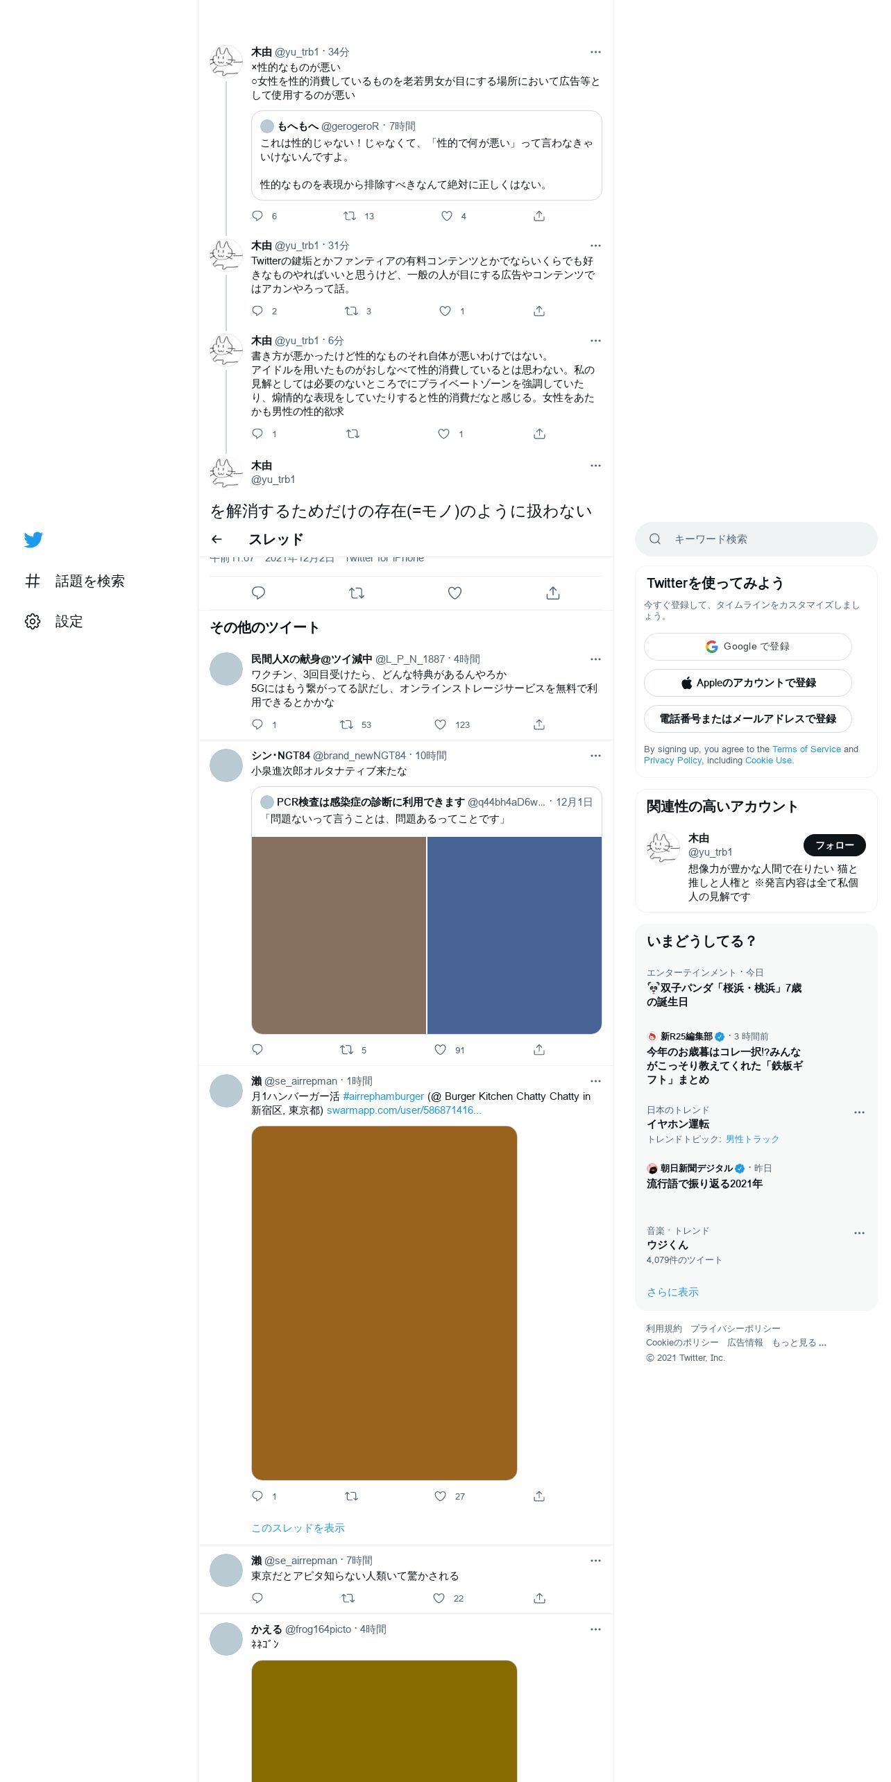The image size is (891, 1782).
Task: Open 話題を検索 in the sidebar
Action: (x=75, y=581)
